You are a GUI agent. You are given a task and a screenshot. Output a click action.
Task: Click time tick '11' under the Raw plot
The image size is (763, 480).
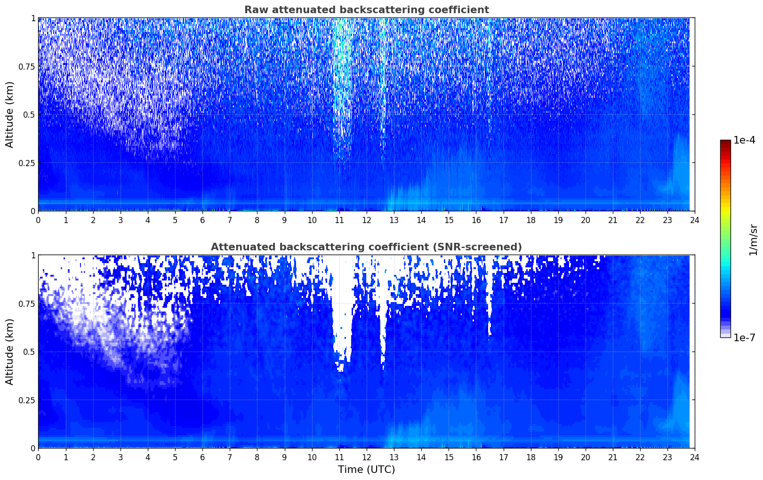pos(339,220)
